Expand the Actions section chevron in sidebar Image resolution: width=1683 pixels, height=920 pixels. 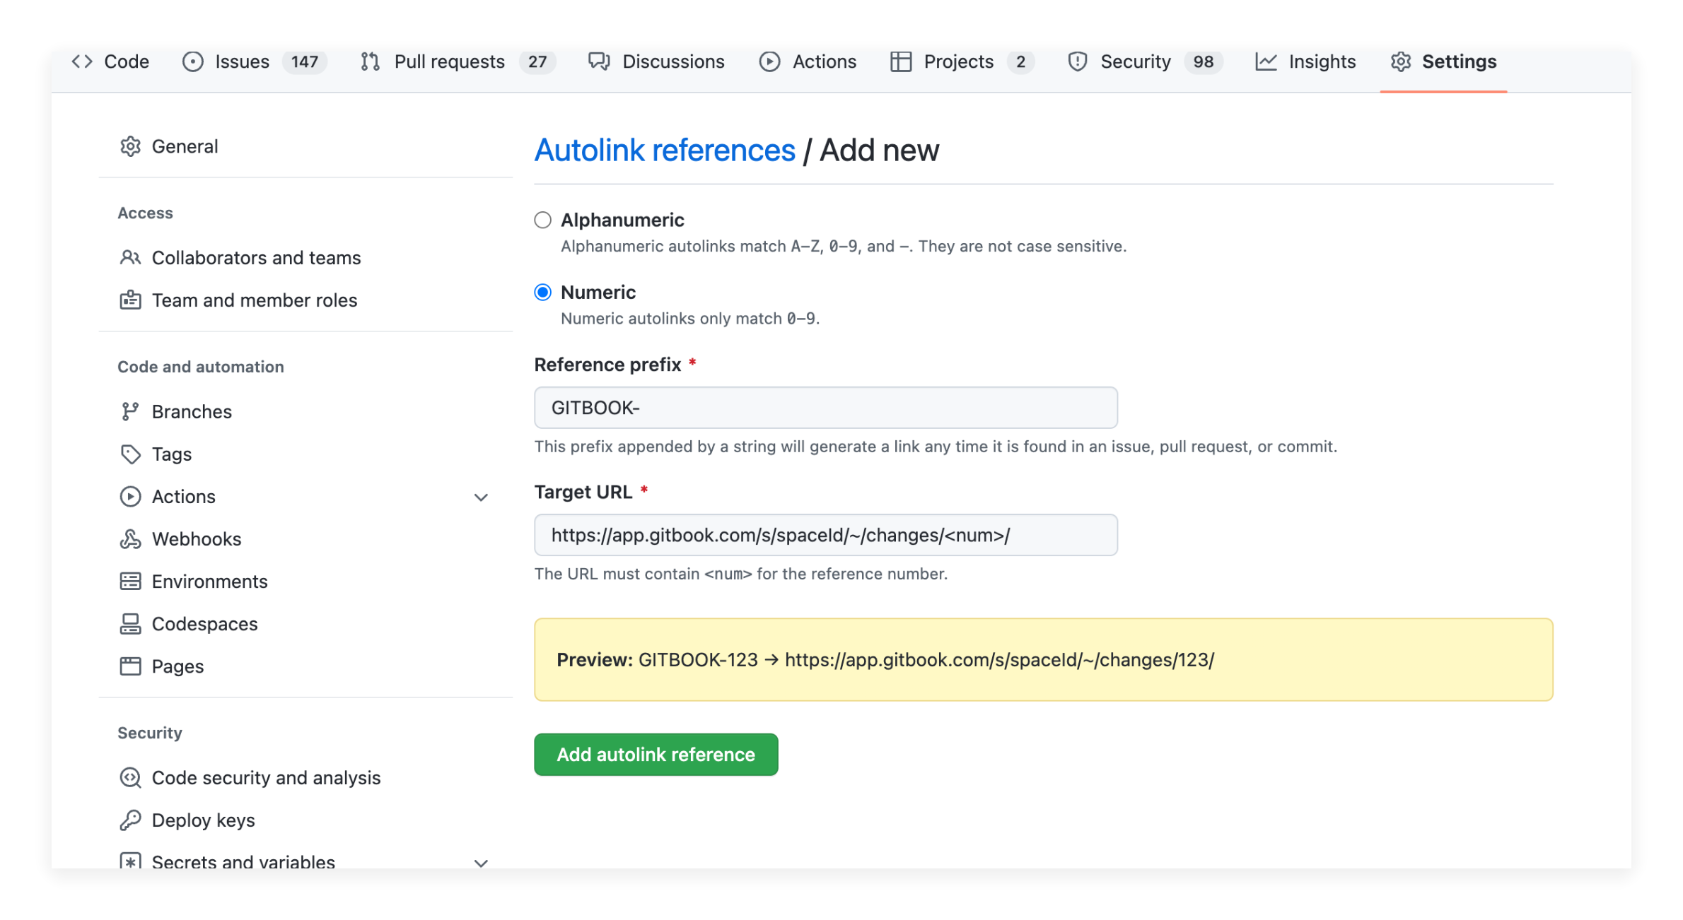tap(481, 497)
